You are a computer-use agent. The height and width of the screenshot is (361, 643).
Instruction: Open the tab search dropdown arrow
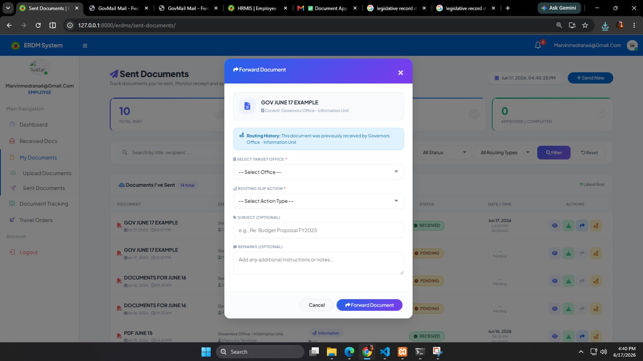[x=8, y=8]
